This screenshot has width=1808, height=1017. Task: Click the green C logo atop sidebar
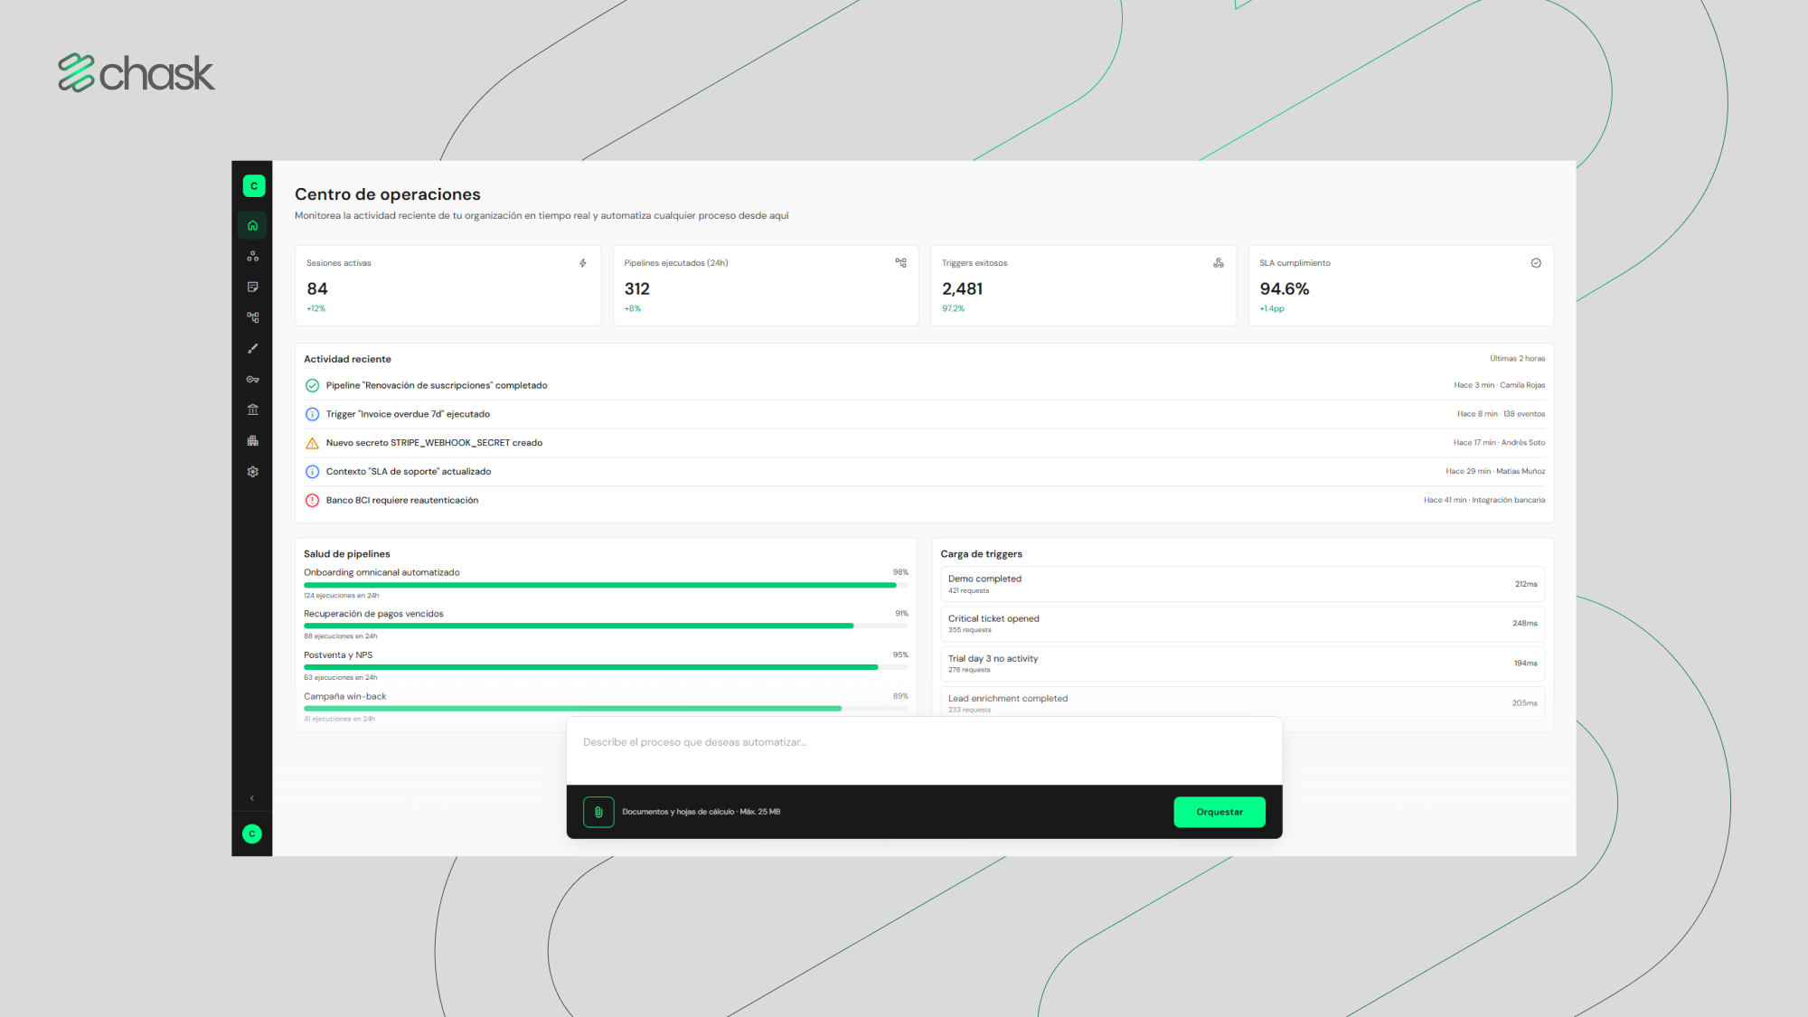tap(254, 185)
